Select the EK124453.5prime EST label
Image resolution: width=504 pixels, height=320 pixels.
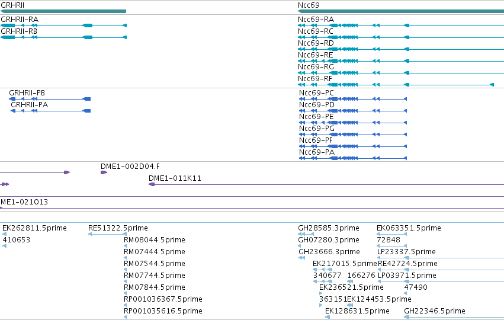tap(379, 300)
